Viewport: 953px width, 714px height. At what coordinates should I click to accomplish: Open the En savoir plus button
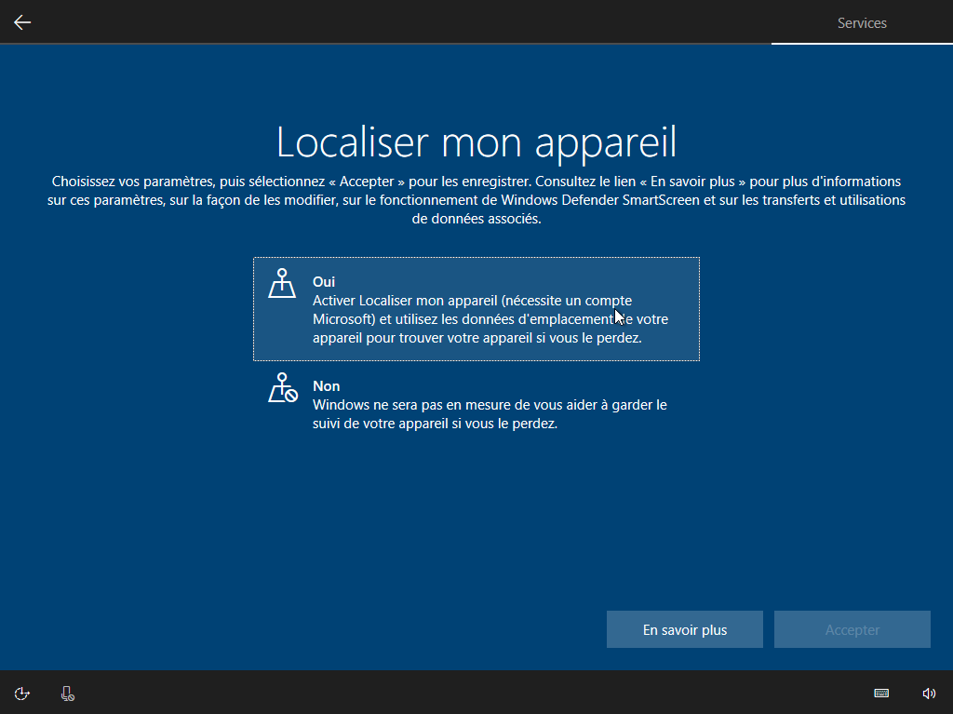pyautogui.click(x=684, y=629)
